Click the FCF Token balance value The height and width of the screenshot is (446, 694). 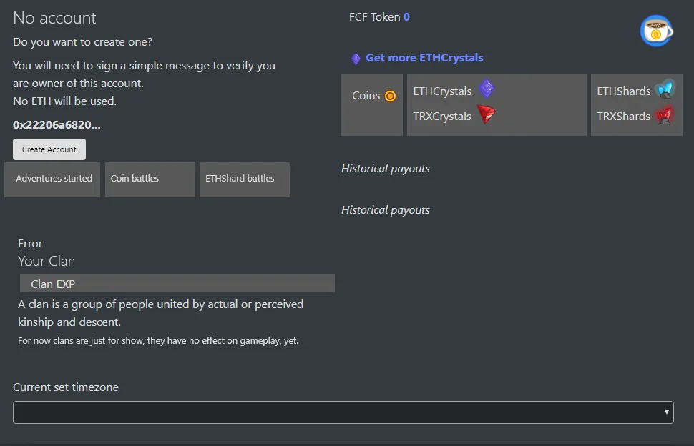[x=406, y=17]
